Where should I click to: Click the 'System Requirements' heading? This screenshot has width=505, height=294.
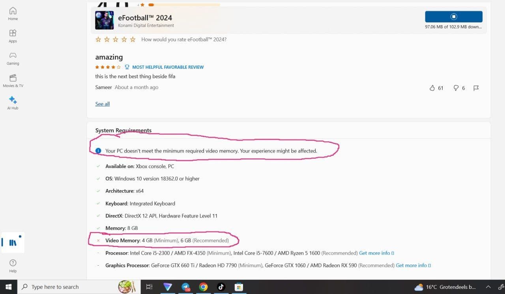coord(123,130)
